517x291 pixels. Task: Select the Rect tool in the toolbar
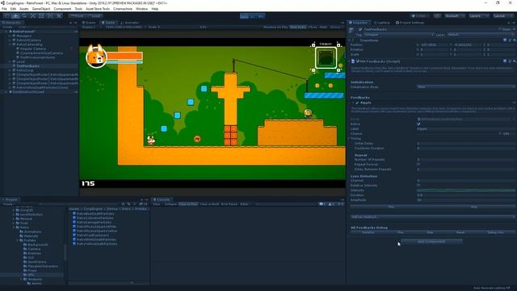coord(41,16)
